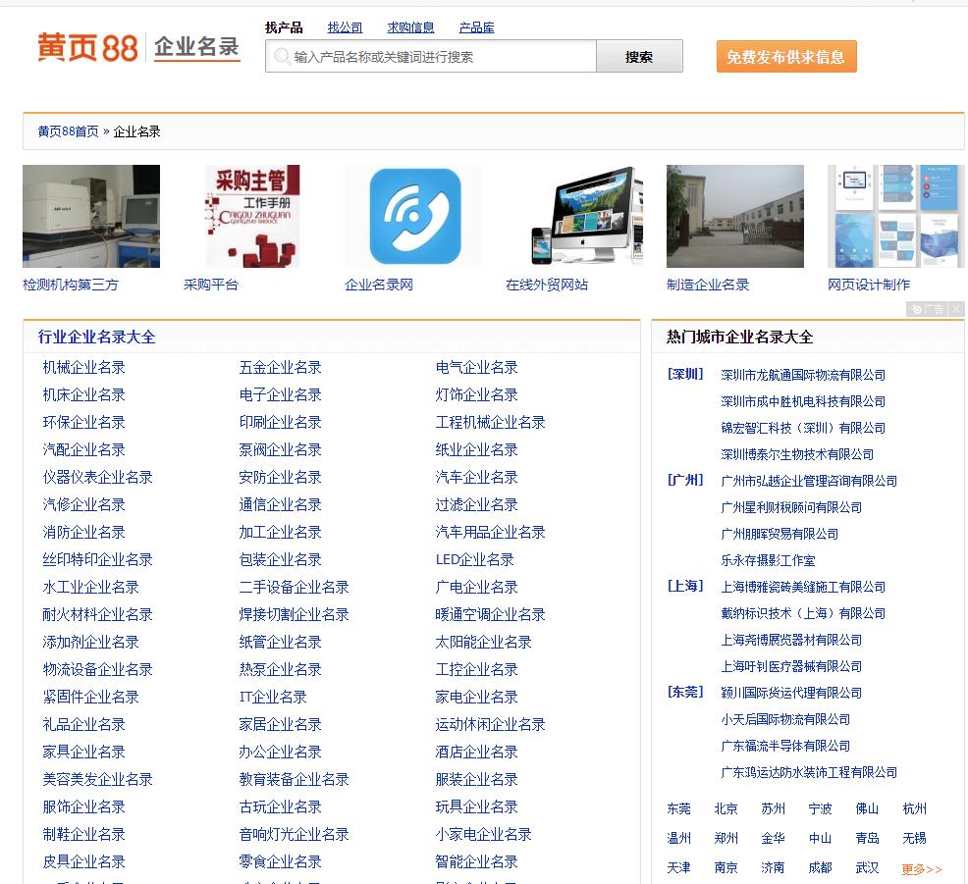The width and height of the screenshot is (968, 884).
Task: Switch to the 求购信息 tab
Action: pyautogui.click(x=411, y=26)
